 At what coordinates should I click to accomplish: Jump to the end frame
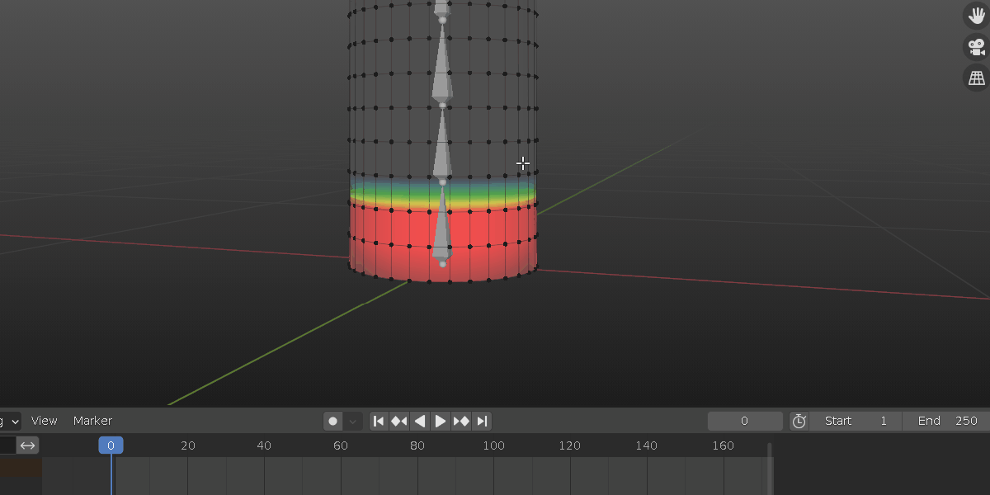(483, 421)
